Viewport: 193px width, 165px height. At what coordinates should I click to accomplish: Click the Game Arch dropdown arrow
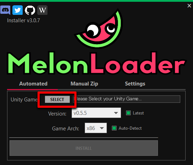[102, 128]
